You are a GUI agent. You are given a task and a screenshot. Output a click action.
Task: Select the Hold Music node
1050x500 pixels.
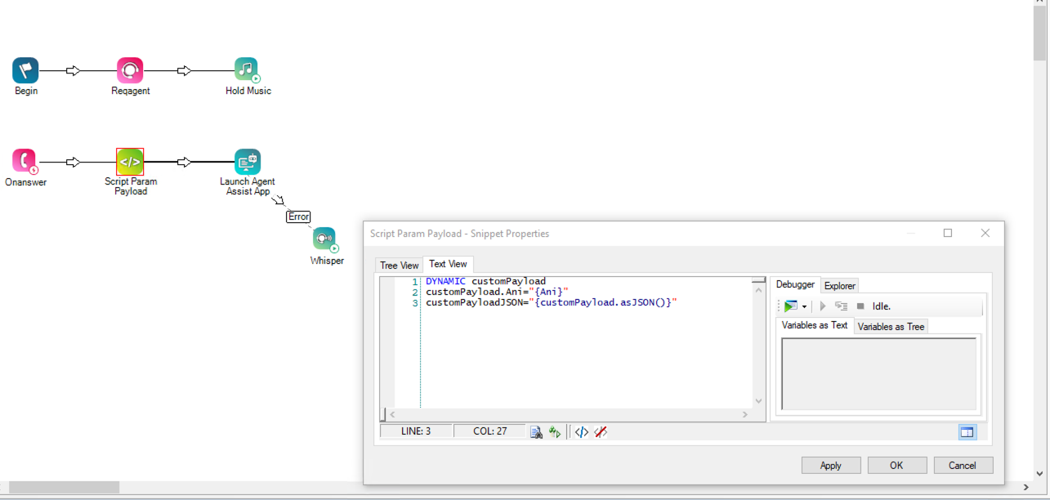248,69
